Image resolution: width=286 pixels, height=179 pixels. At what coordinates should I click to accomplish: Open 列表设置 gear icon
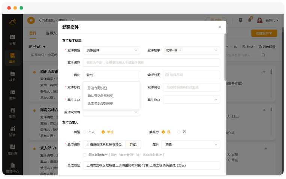(x=260, y=47)
